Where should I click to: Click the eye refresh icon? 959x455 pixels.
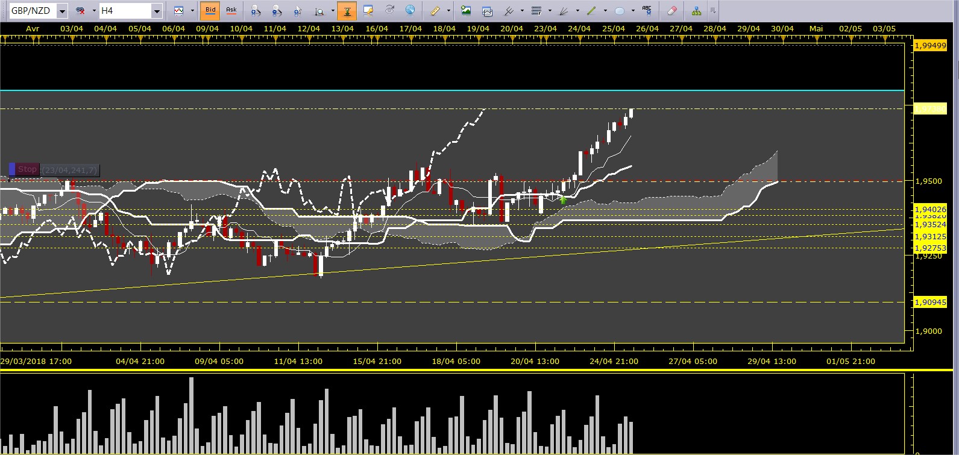pos(389,10)
